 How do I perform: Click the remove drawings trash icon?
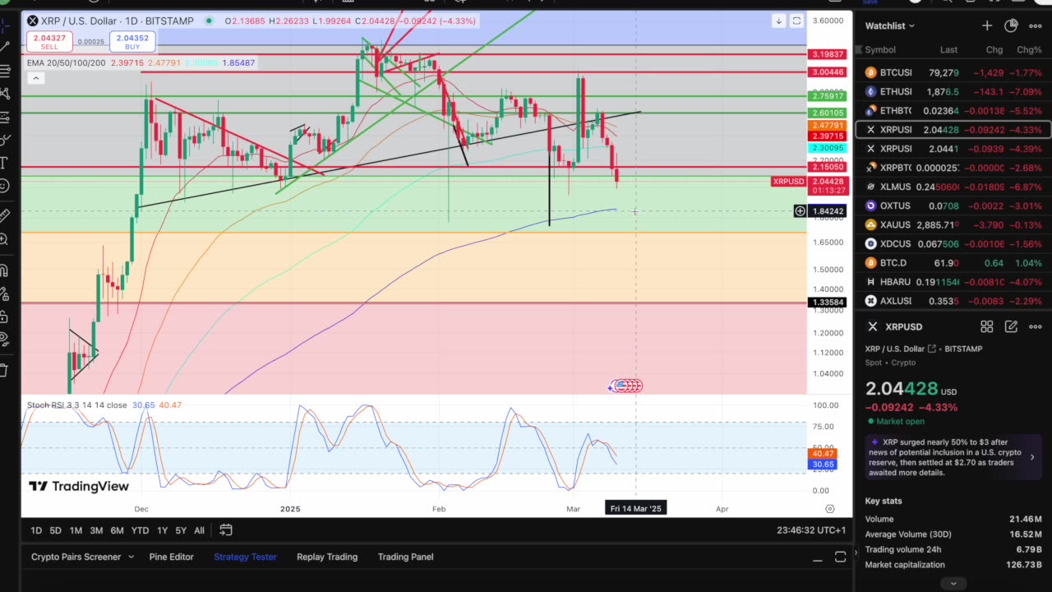(4, 369)
